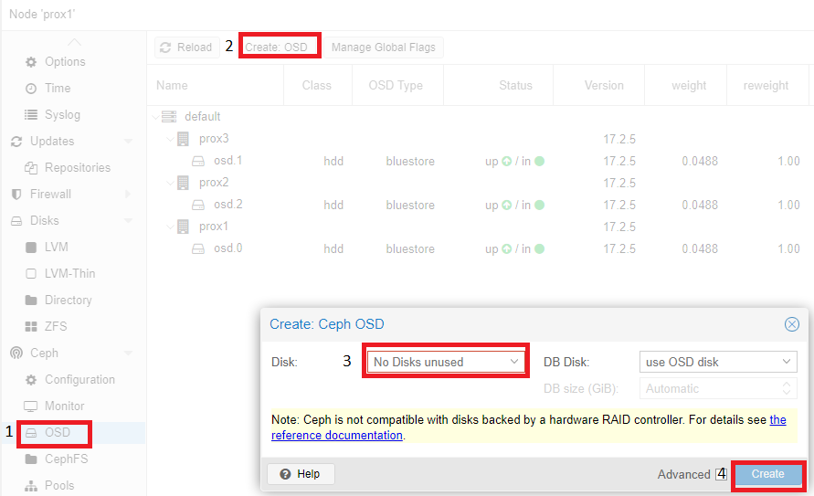Select OSD in the Ceph sidebar
This screenshot has height=496, width=814.
click(x=57, y=432)
